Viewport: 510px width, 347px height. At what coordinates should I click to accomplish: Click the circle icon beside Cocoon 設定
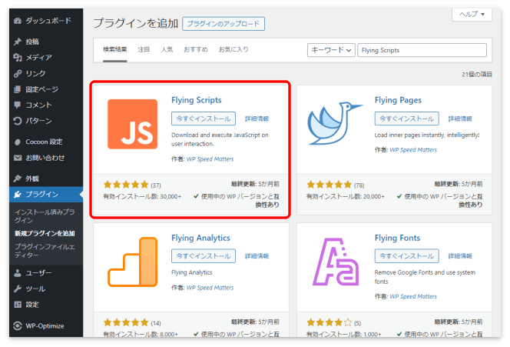pyautogui.click(x=18, y=142)
